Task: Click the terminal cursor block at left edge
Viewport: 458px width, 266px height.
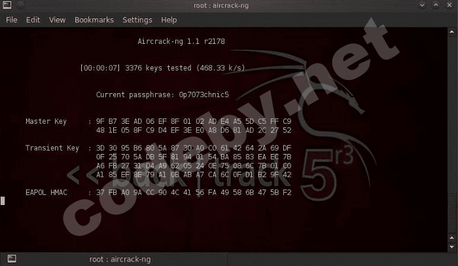Action: pos(3,200)
